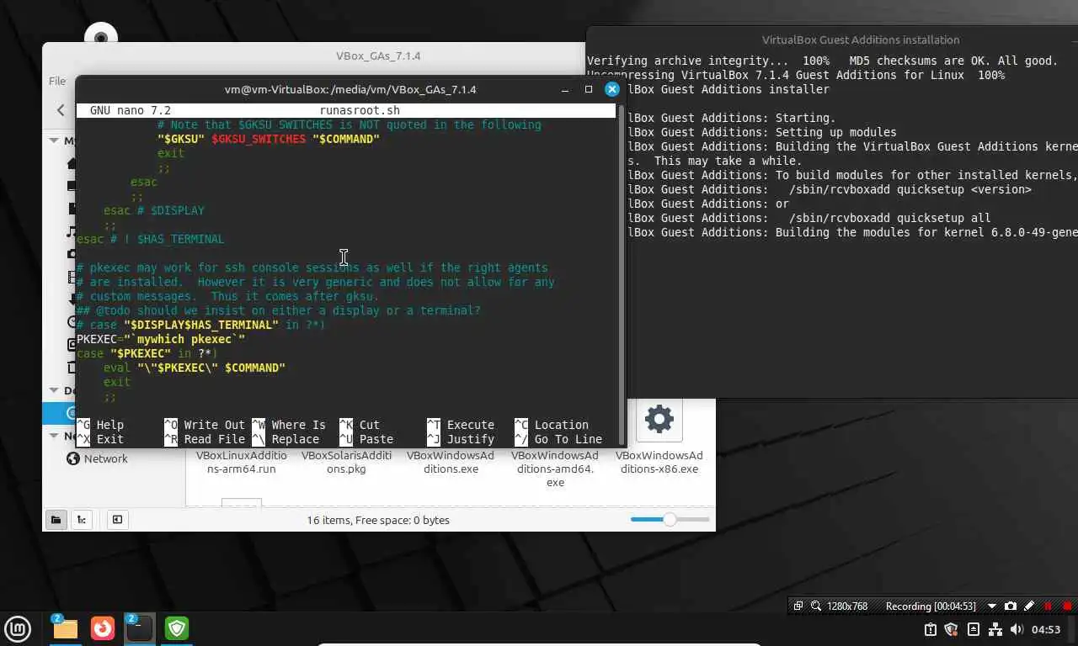This screenshot has width=1078, height=646.
Task: Open the clock showing 04:53
Action: 1046,629
